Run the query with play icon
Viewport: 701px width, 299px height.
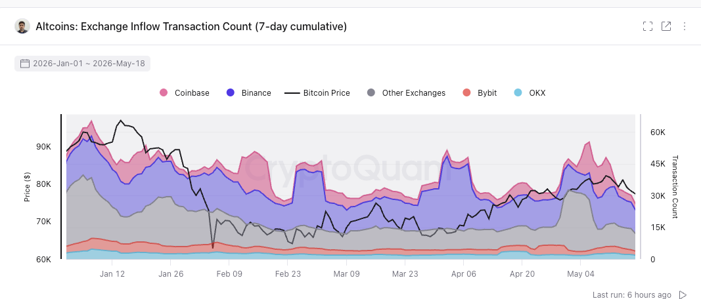coord(683,294)
